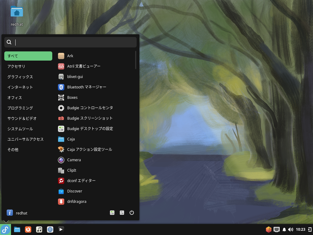Open desktop settings from the green toggle icon in footer
Viewport: 313px width, 235px height.
(x=112, y=213)
